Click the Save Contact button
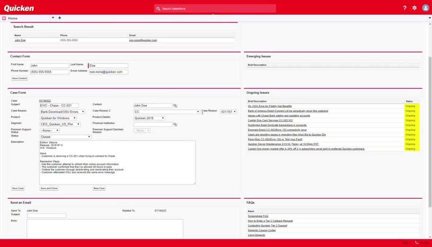The height and width of the screenshot is (247, 432). pos(19,78)
